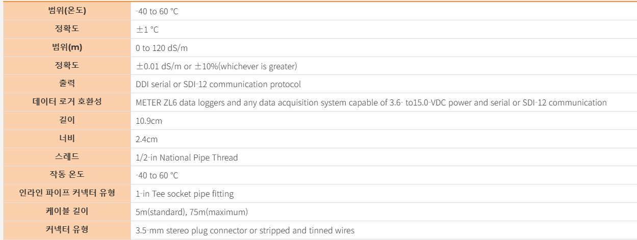
Task: Select the 범위(온도) row label
Action: (67, 11)
